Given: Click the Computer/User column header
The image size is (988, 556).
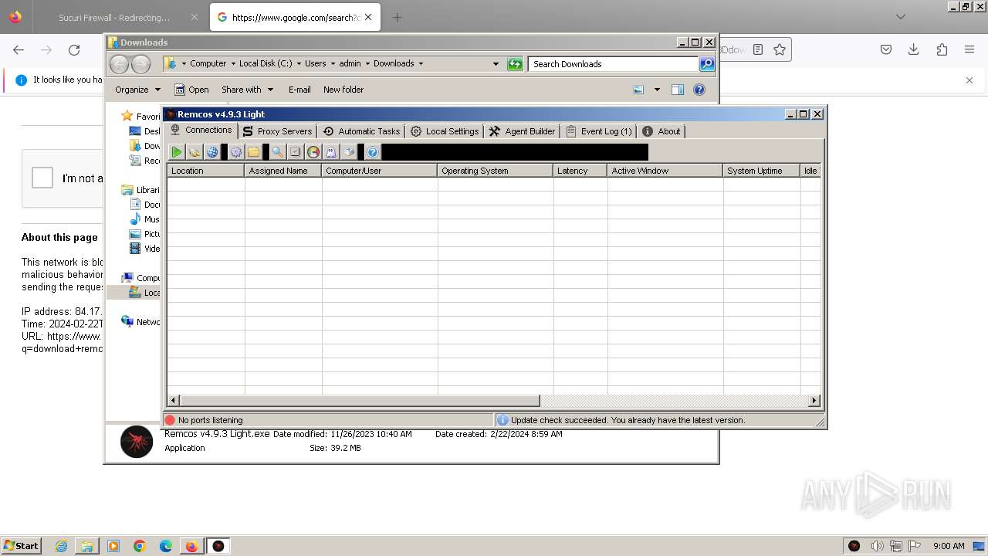Looking at the screenshot, I should point(379,171).
